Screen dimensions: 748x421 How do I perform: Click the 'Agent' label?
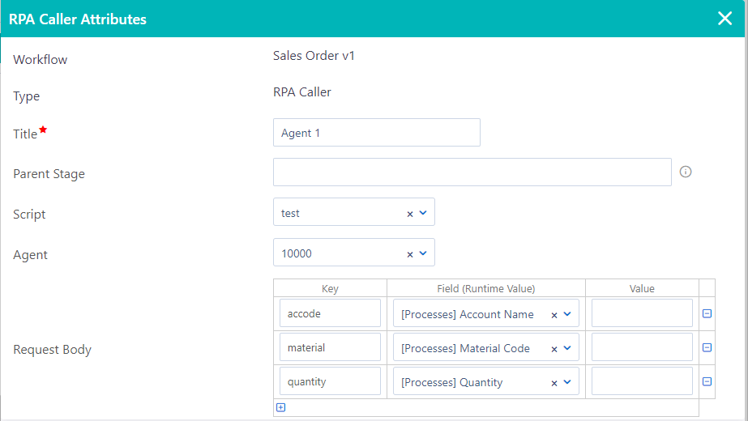[30, 255]
